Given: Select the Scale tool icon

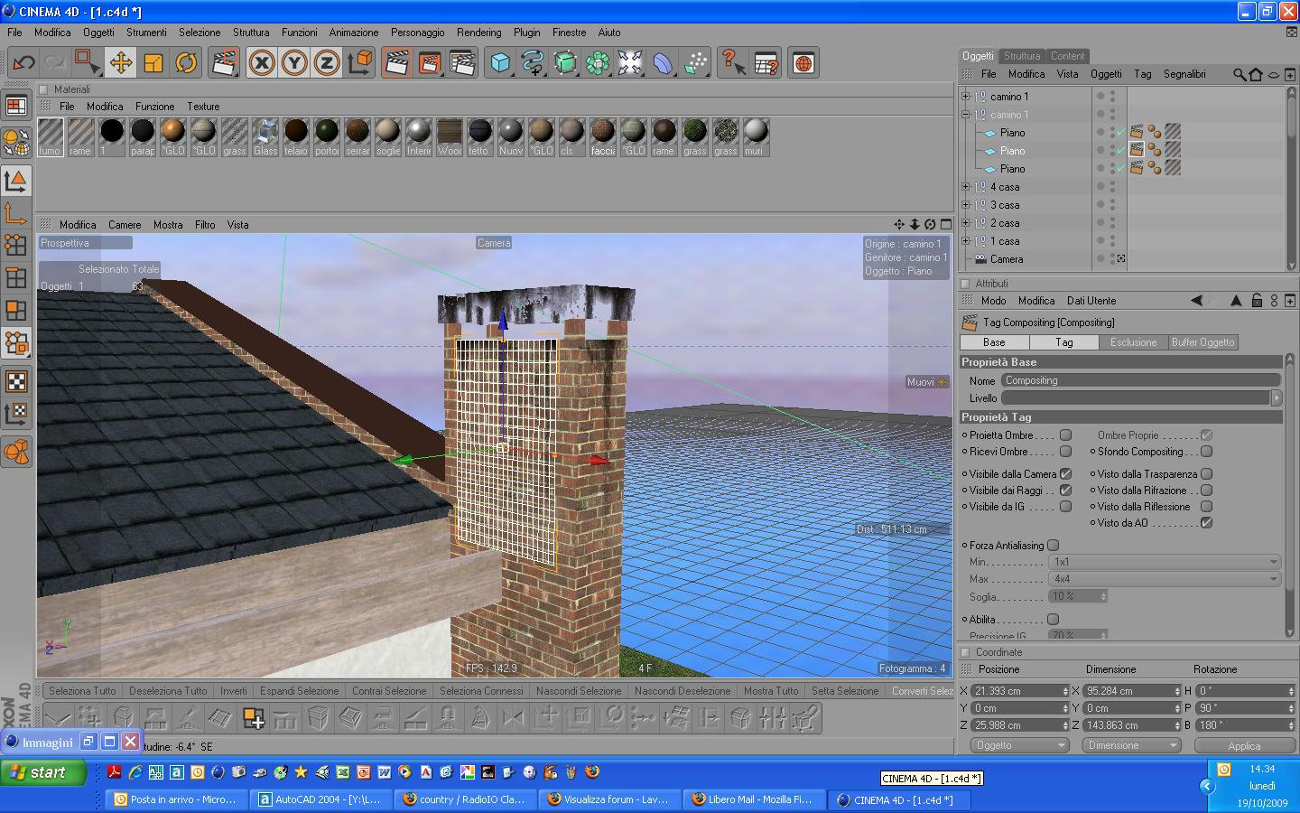Looking at the screenshot, I should tap(153, 63).
